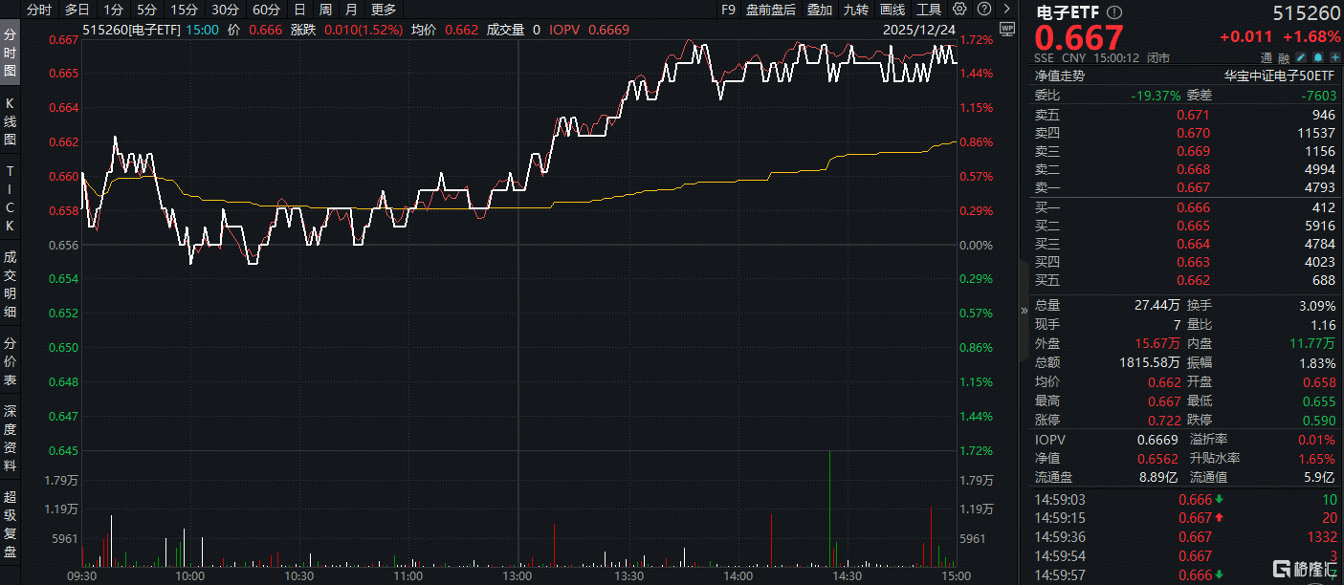The width and height of the screenshot is (1344, 585).
Task: Switch to the 月 monthly period tab
Action: coord(351,10)
